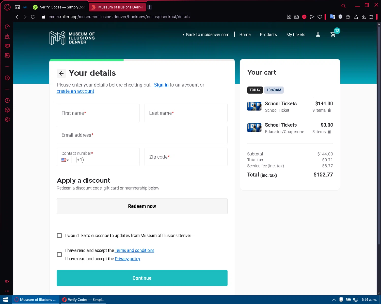Click the Continue button
Image resolution: width=381 pixels, height=304 pixels.
(142, 278)
